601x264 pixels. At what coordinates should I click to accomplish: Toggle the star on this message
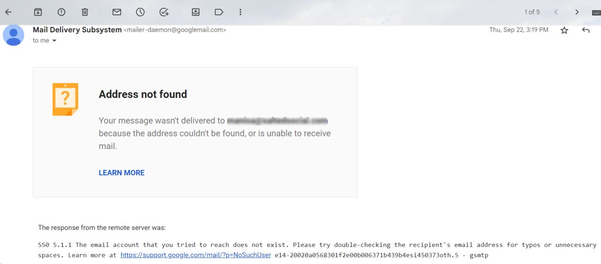tap(564, 30)
